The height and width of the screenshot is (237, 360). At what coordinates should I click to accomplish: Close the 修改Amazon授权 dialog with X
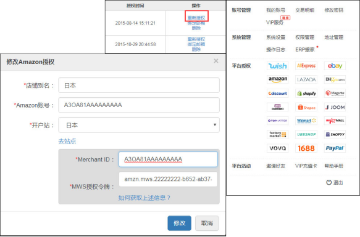(216, 61)
